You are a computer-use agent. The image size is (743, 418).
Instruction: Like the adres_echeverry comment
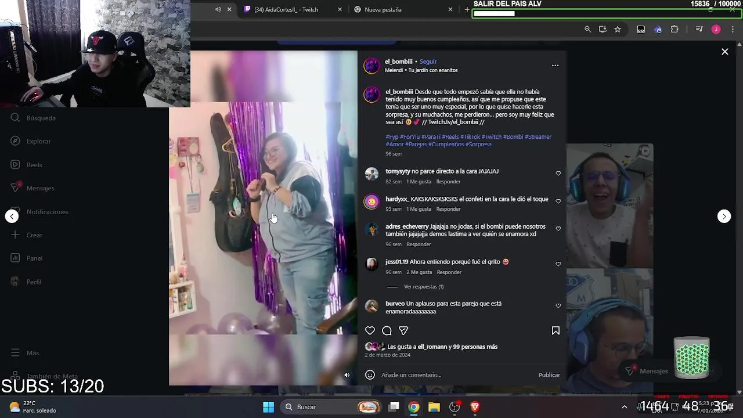558,229
